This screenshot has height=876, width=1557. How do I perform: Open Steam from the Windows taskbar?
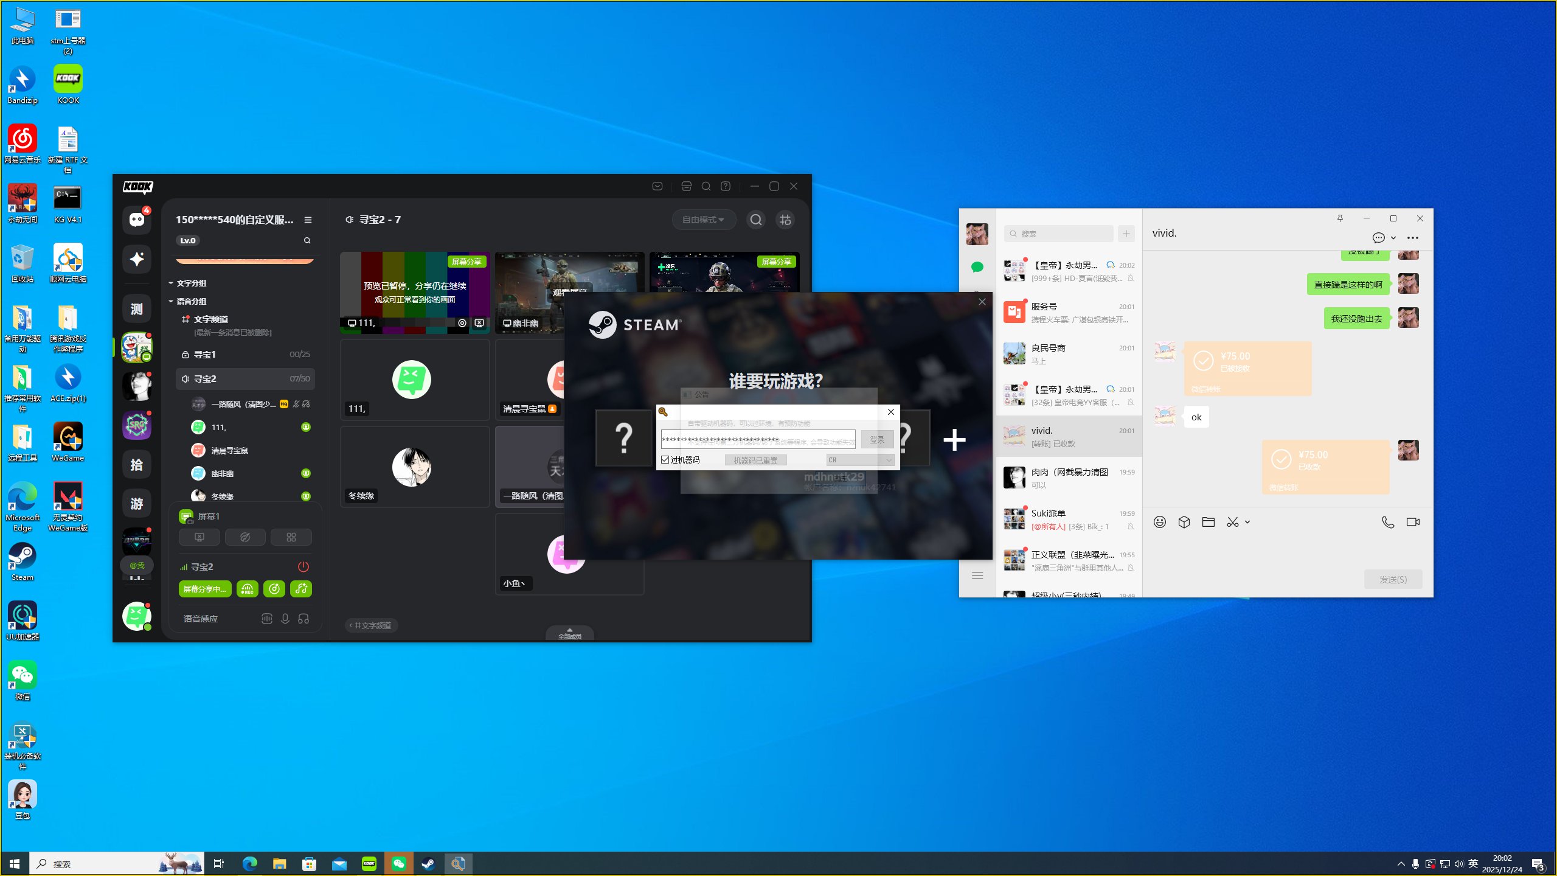(428, 864)
